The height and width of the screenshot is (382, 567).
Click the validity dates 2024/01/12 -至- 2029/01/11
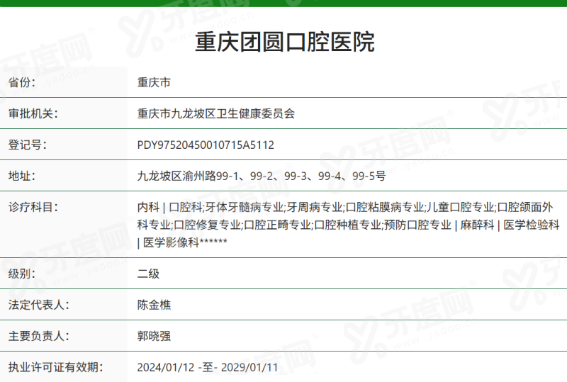point(208,368)
